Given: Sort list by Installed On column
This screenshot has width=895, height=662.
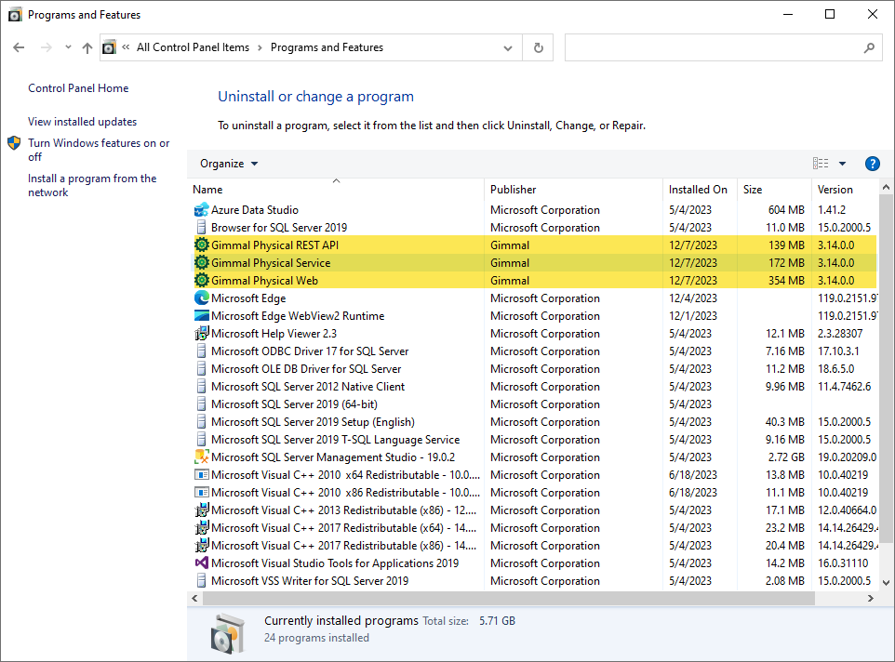Looking at the screenshot, I should 699,190.
